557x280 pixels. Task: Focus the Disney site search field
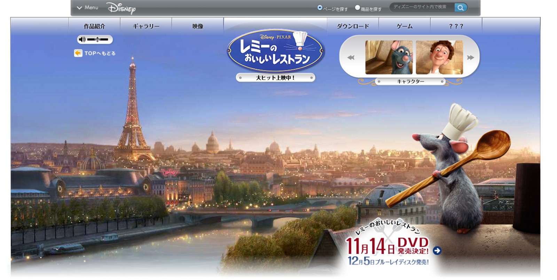click(x=422, y=7)
